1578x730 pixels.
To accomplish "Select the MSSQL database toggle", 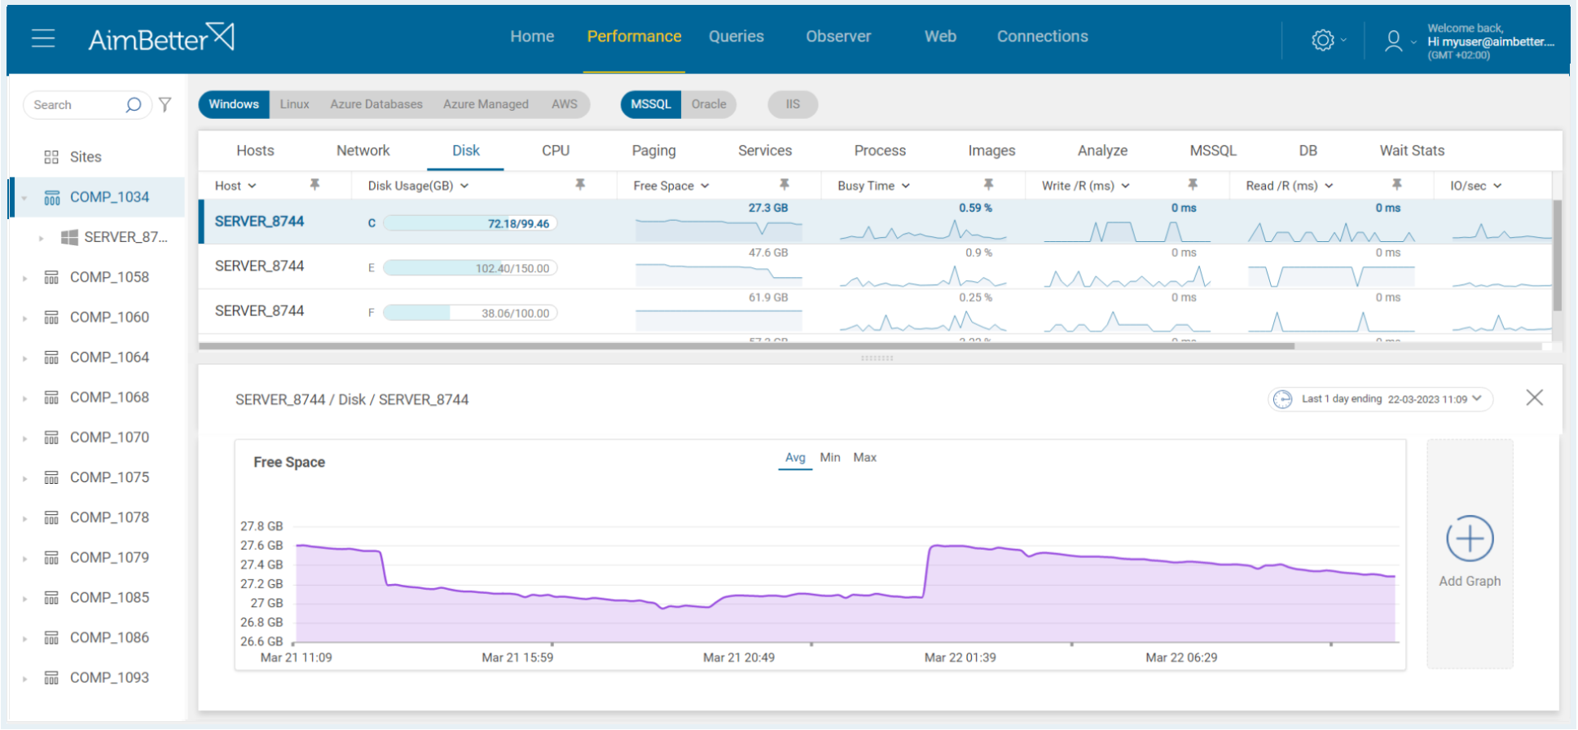I will pyautogui.click(x=651, y=104).
